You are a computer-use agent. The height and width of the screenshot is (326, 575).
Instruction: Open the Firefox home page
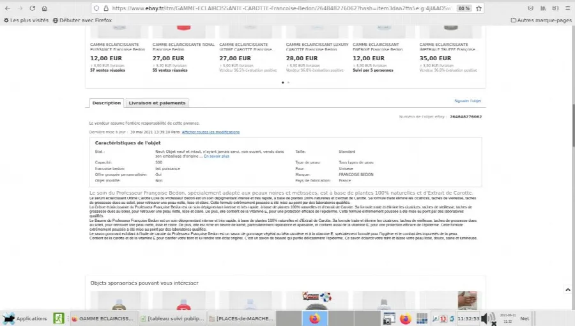pyautogui.click(x=44, y=8)
